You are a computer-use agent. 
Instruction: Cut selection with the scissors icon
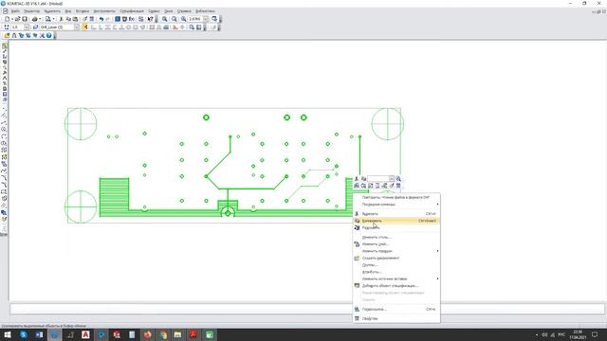click(x=61, y=19)
